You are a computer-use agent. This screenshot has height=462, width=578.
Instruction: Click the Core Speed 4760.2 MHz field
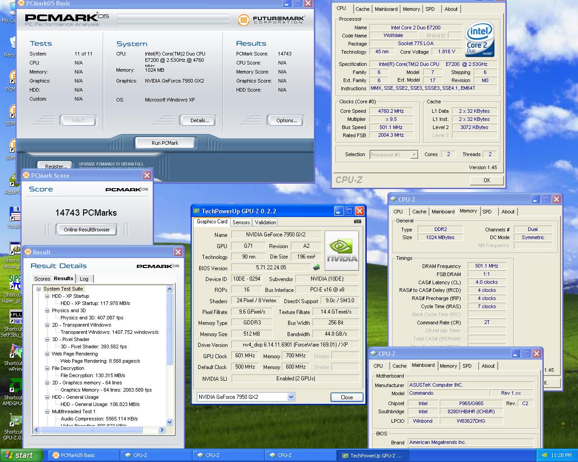point(391,111)
